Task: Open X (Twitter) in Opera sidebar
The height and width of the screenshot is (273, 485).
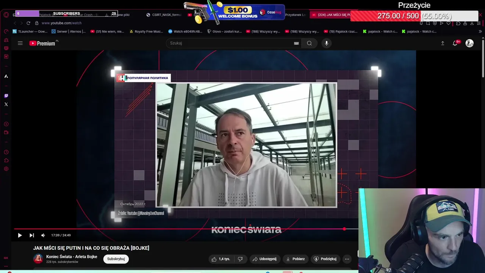Action: tap(6, 104)
